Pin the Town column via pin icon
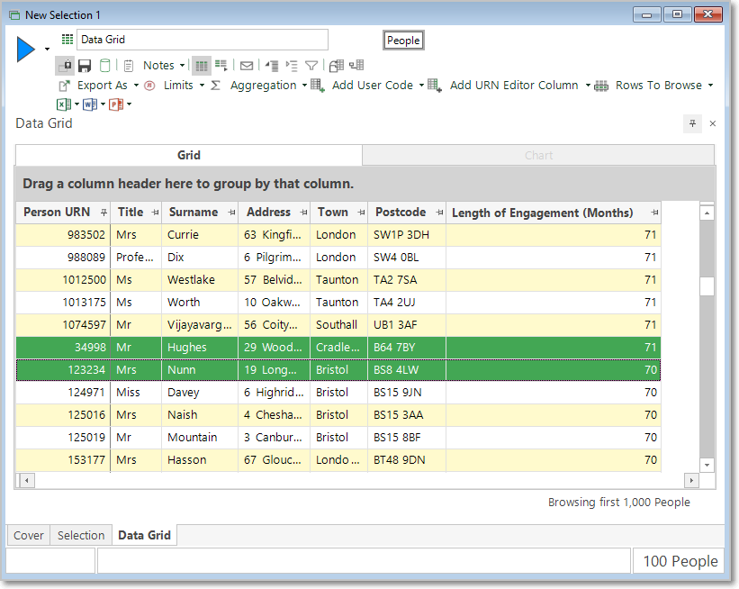 coord(361,213)
